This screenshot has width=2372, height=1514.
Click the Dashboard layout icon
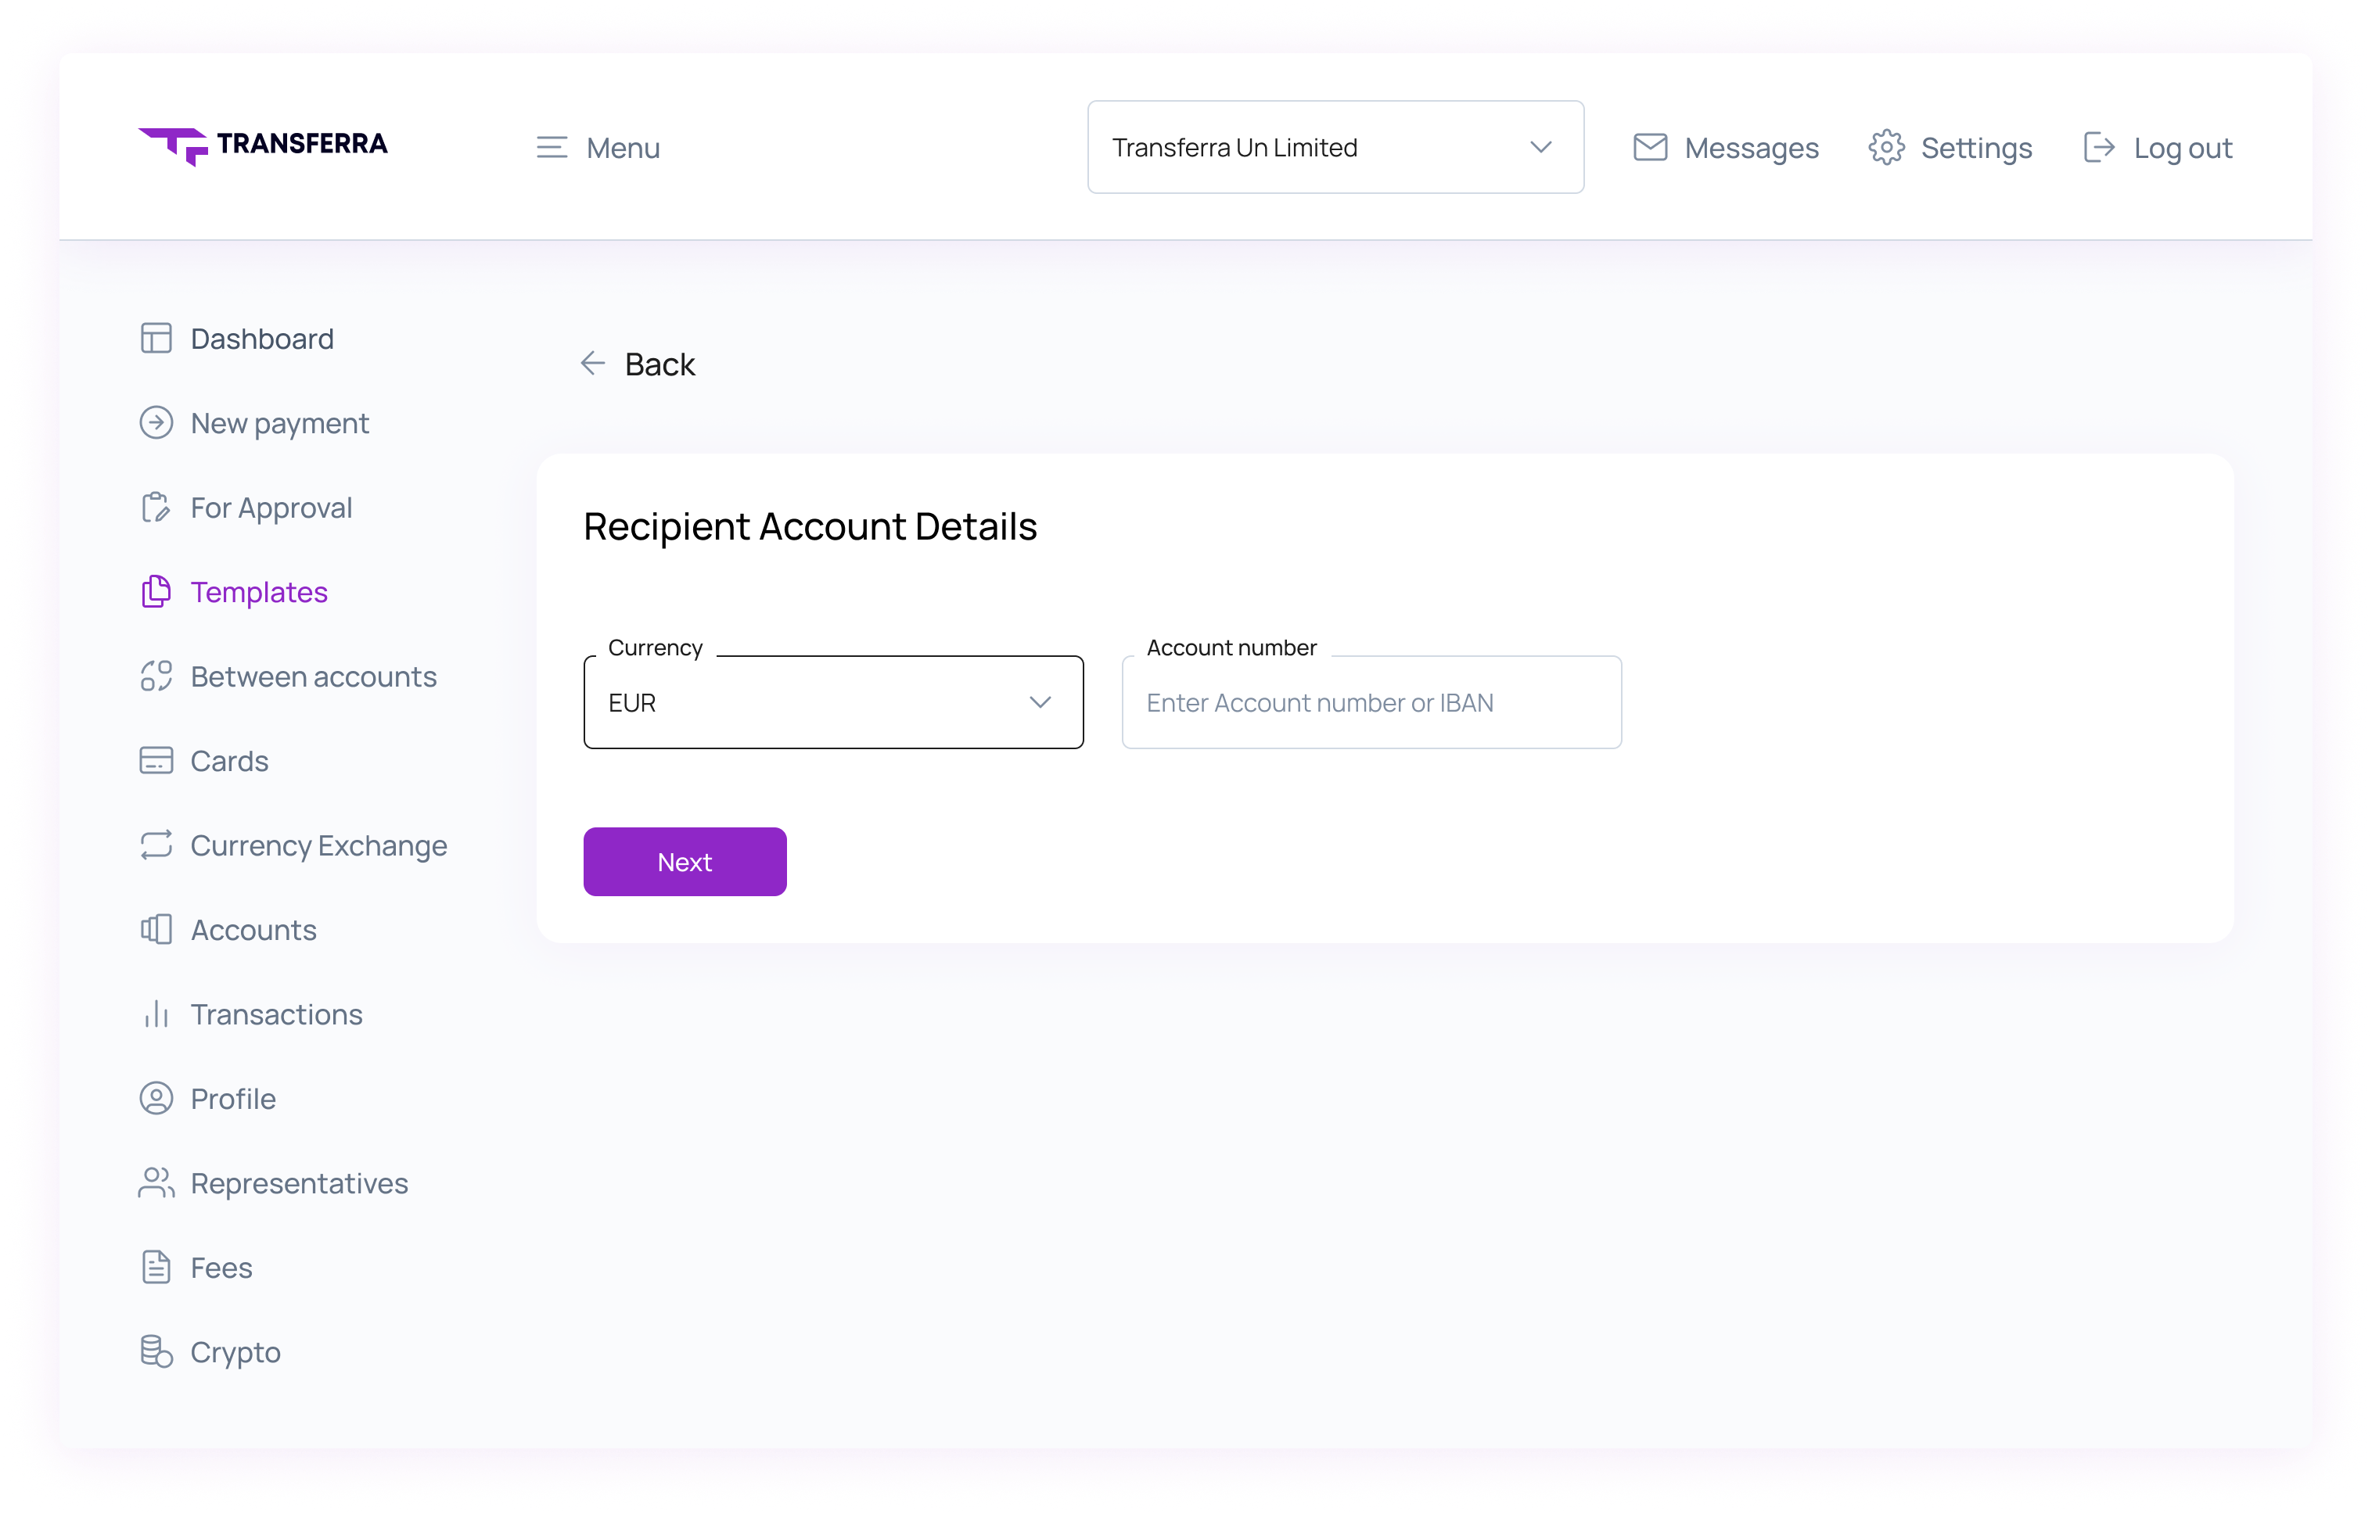click(x=156, y=339)
